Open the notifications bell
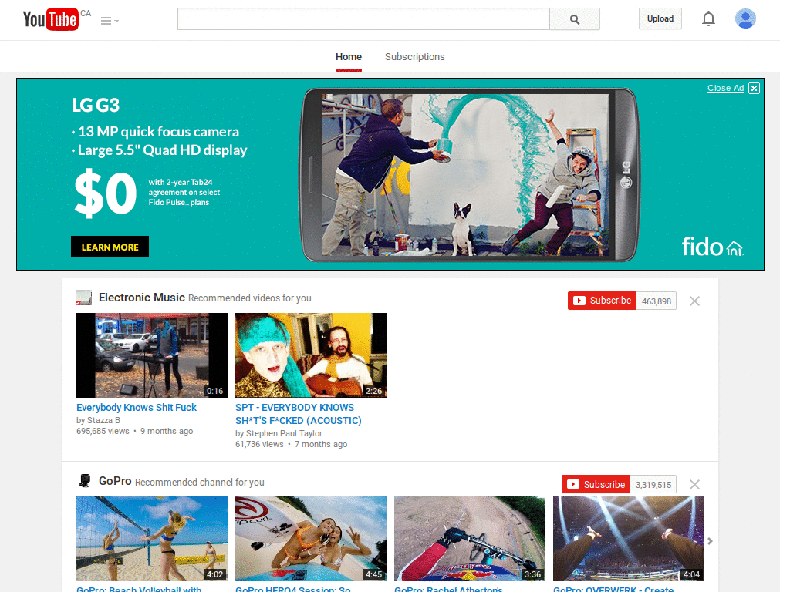This screenshot has width=790, height=592. (x=708, y=18)
